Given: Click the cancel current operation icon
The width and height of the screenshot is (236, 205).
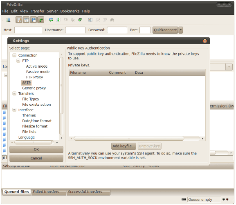Looking at the screenshot, I should [x=65, y=20].
